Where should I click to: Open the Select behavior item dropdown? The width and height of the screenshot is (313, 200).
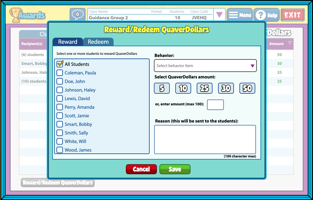click(x=205, y=66)
